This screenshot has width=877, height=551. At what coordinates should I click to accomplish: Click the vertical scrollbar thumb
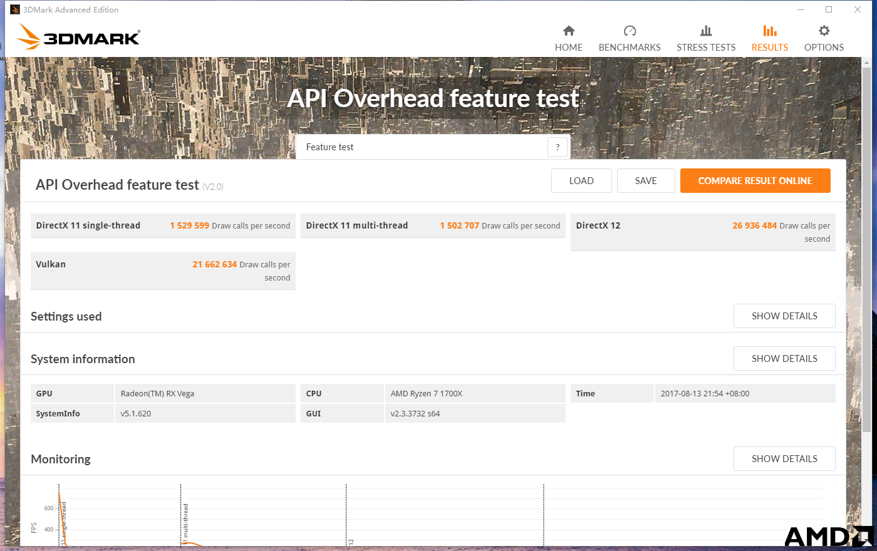(x=867, y=249)
